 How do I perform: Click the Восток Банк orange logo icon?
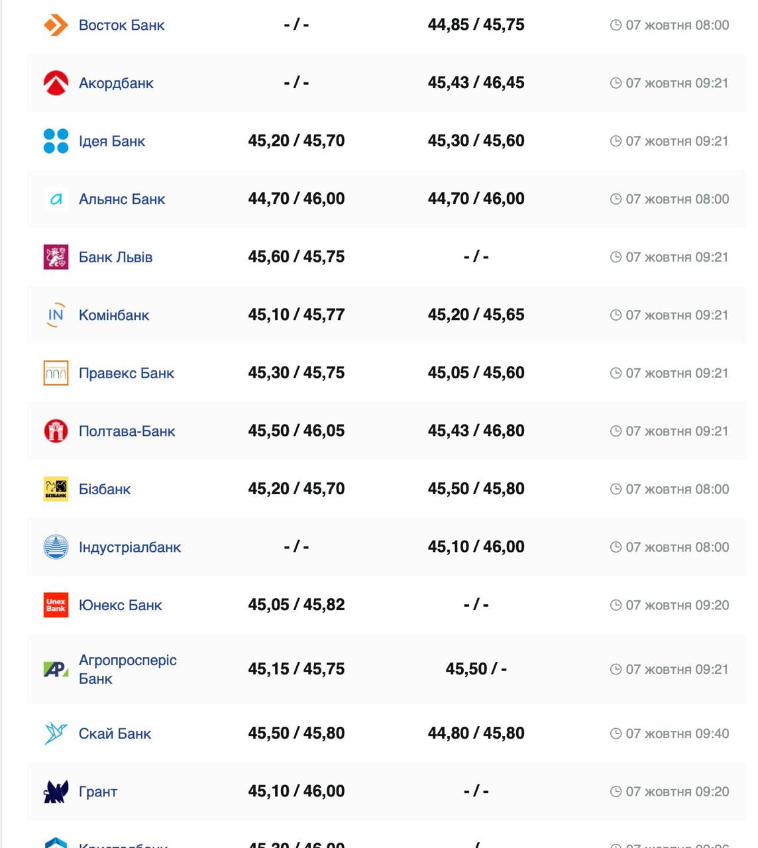(x=56, y=25)
